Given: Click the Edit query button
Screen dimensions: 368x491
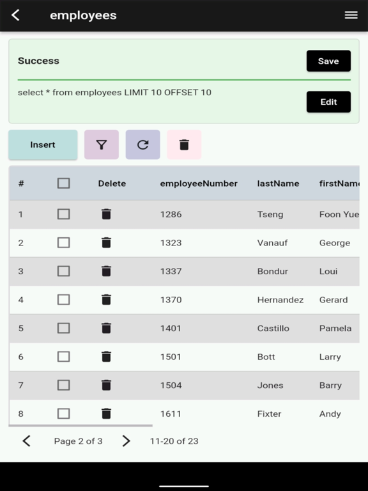Looking at the screenshot, I should (328, 102).
